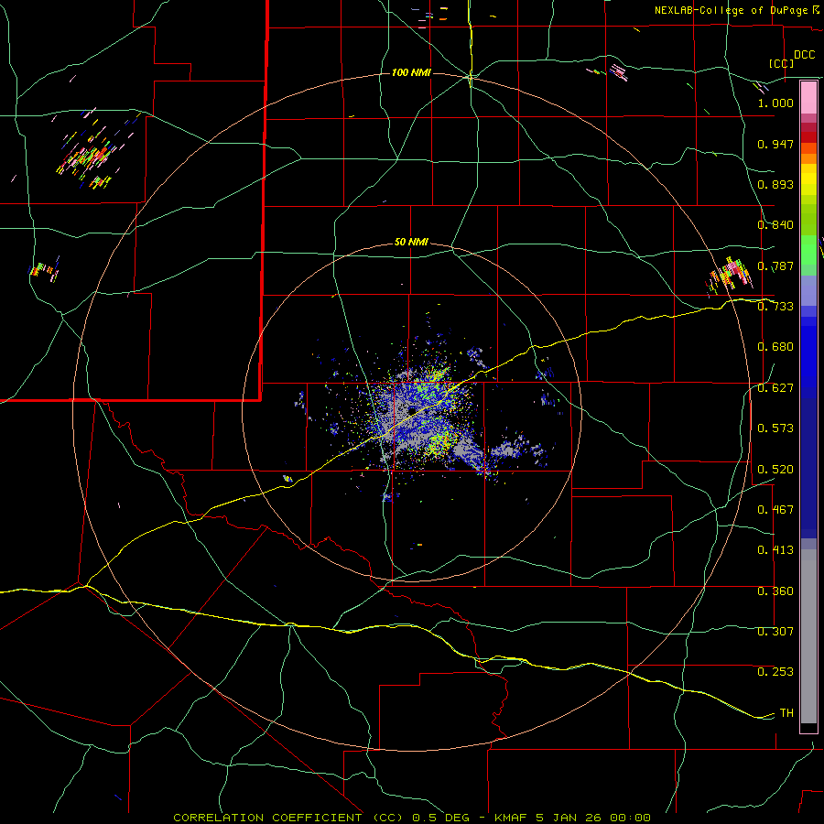The image size is (824, 824).
Task: Click the 1.000 value on the color scale
Action: (x=775, y=103)
